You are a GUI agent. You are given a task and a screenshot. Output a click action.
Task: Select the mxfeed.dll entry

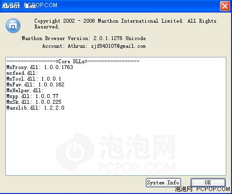(x=22, y=73)
